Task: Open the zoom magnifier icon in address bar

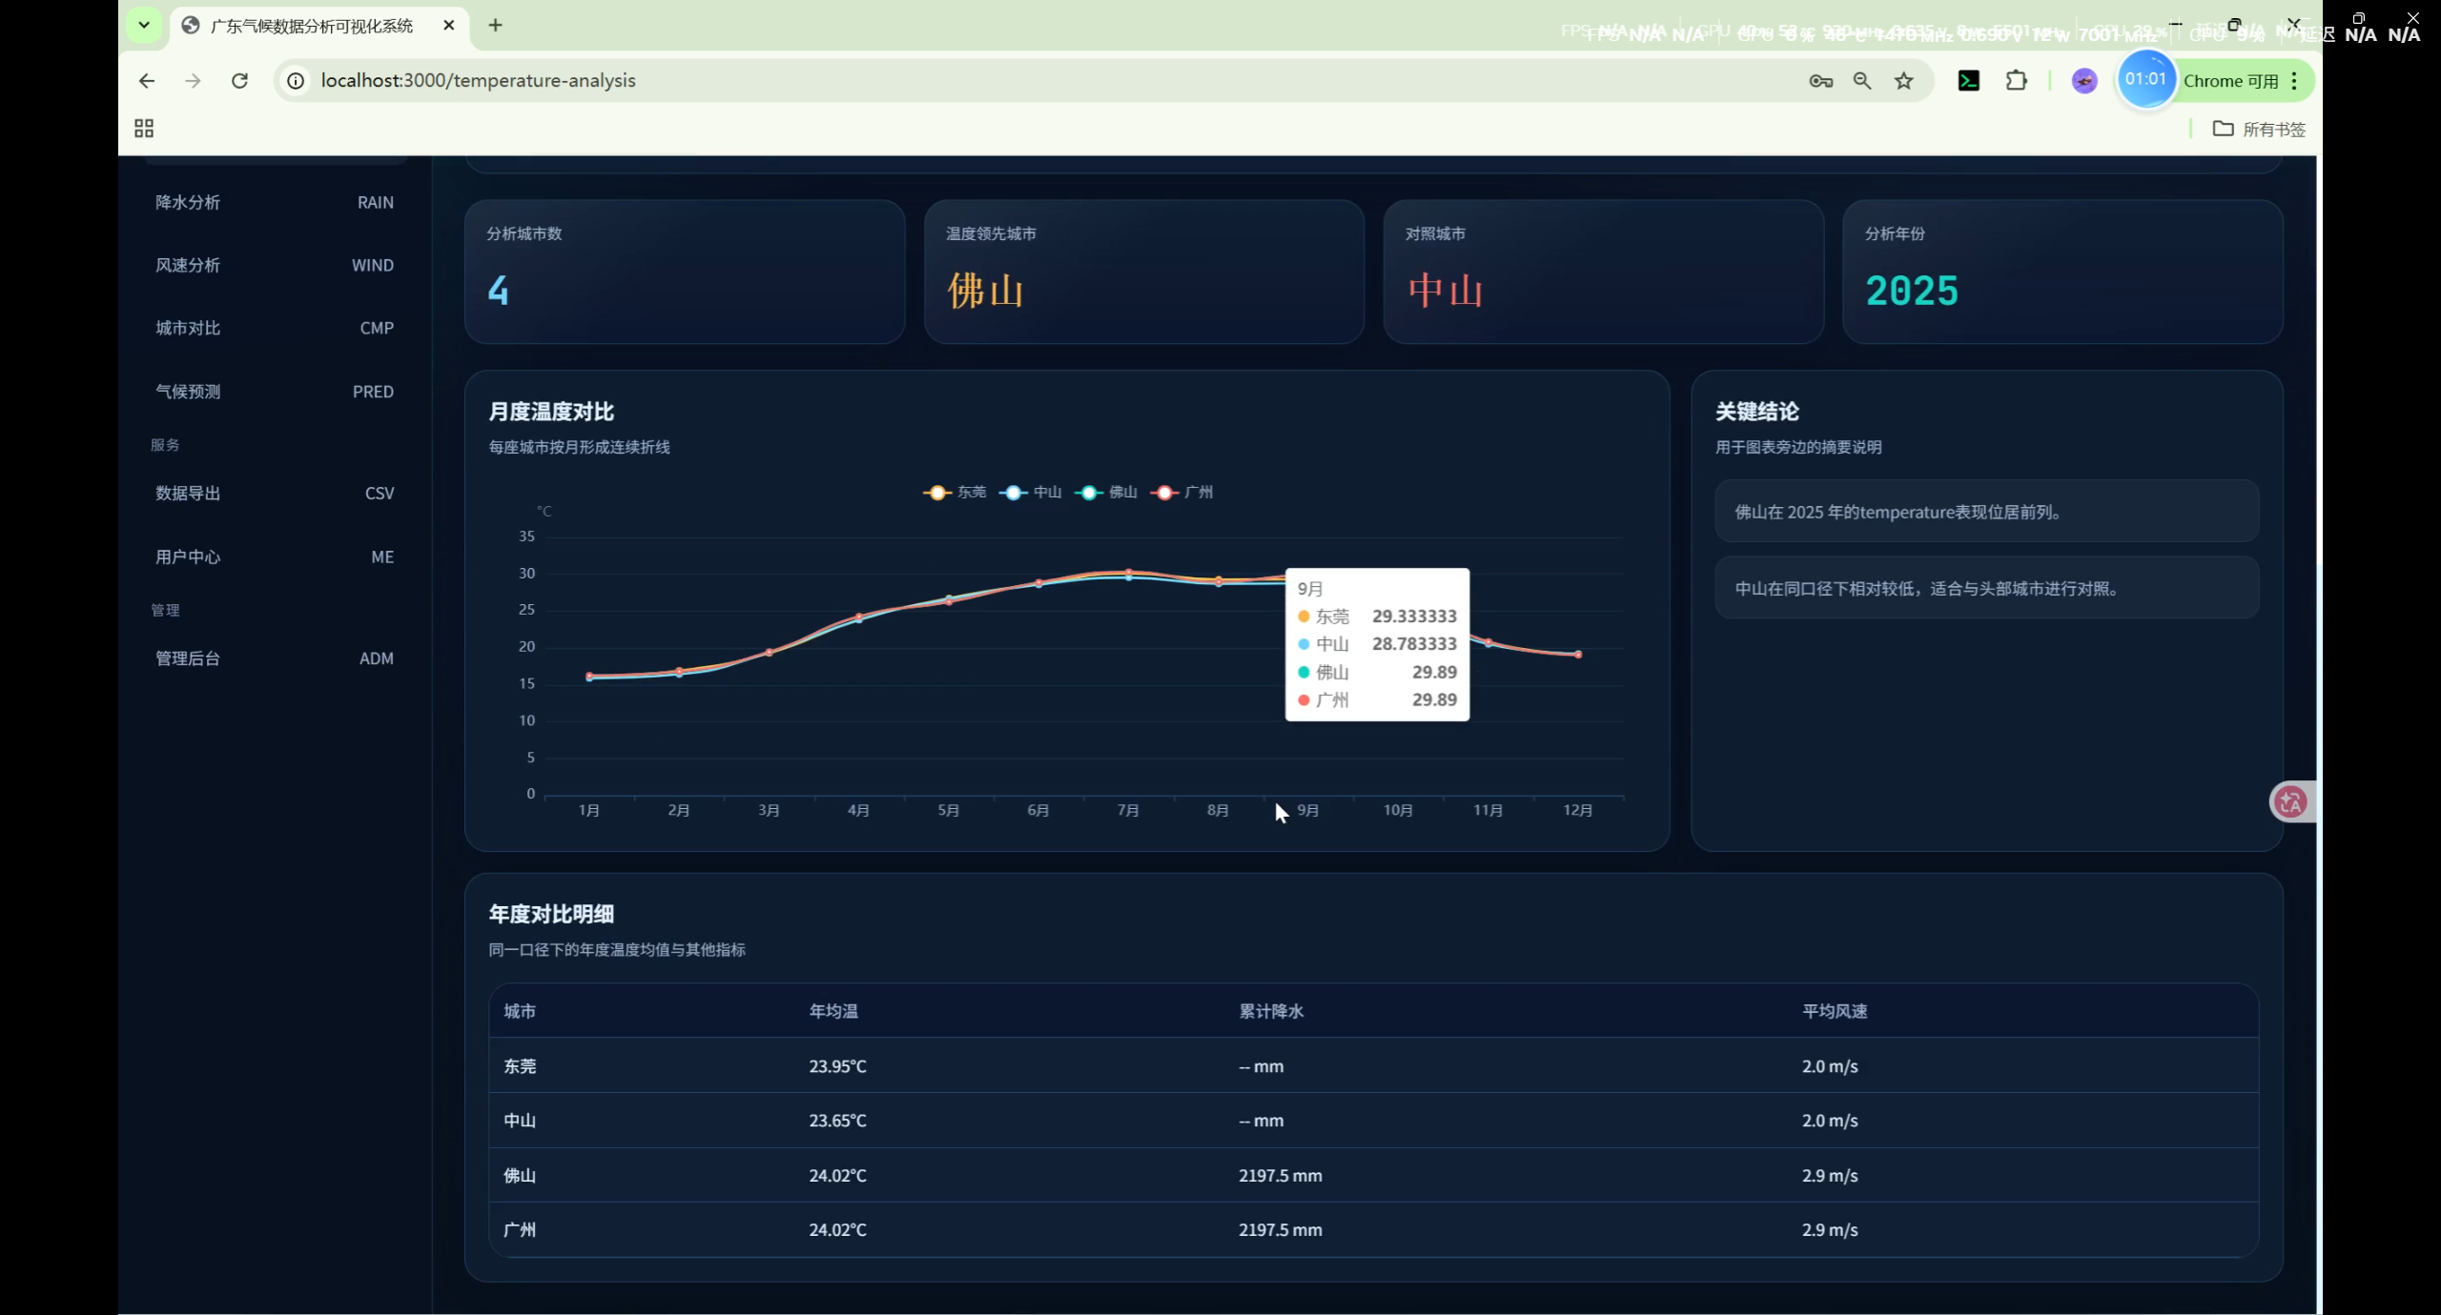Action: tap(1862, 81)
